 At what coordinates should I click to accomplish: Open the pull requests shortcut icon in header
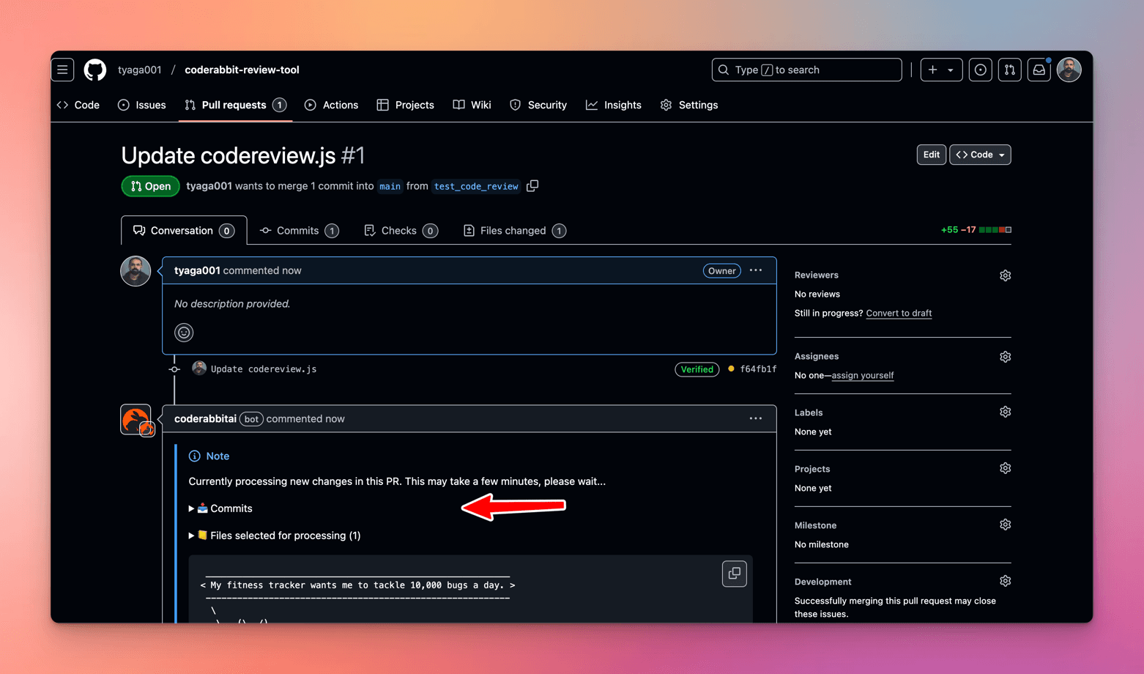pyautogui.click(x=1009, y=70)
